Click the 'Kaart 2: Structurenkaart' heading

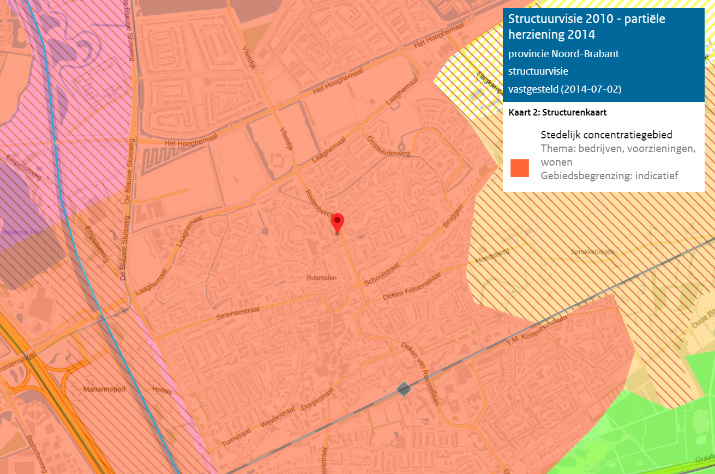pos(557,113)
